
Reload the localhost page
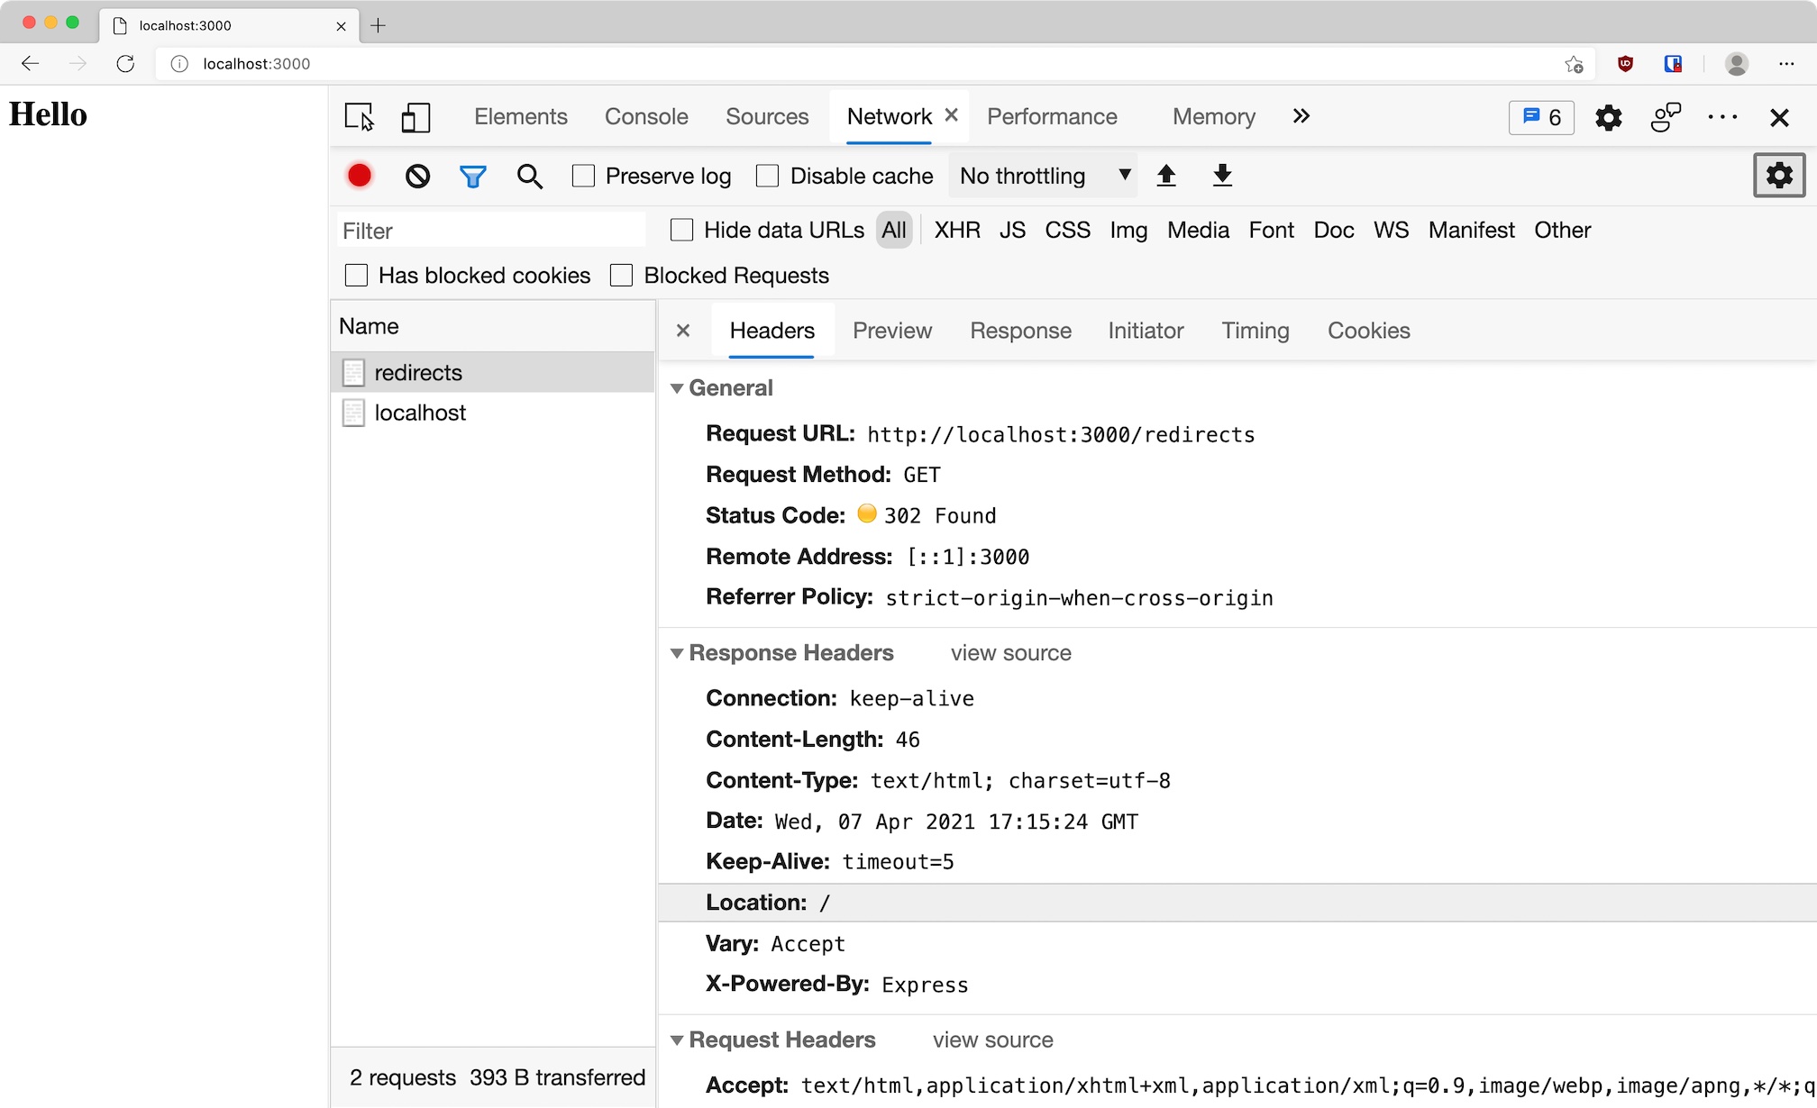(125, 63)
